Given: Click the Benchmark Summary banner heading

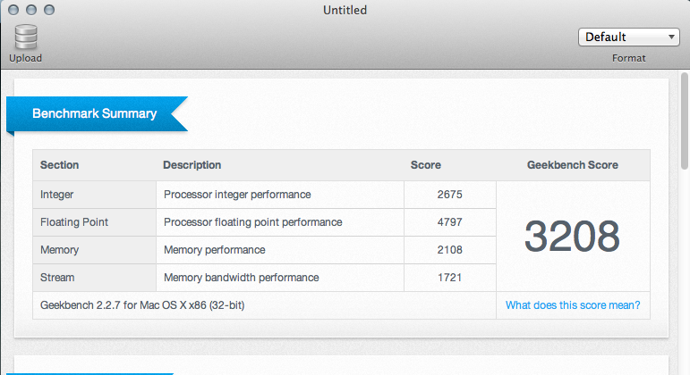Looking at the screenshot, I should [x=94, y=113].
